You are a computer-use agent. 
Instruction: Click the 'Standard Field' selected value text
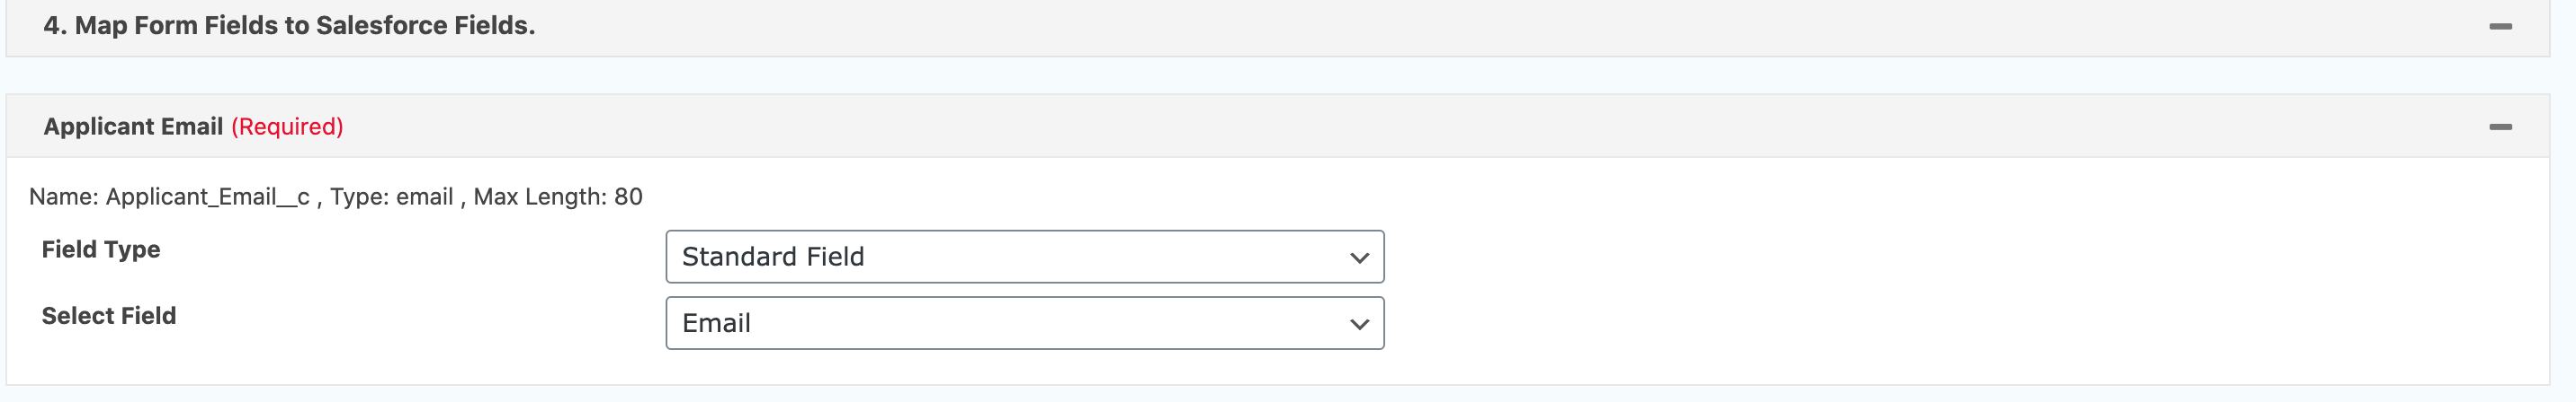773,258
